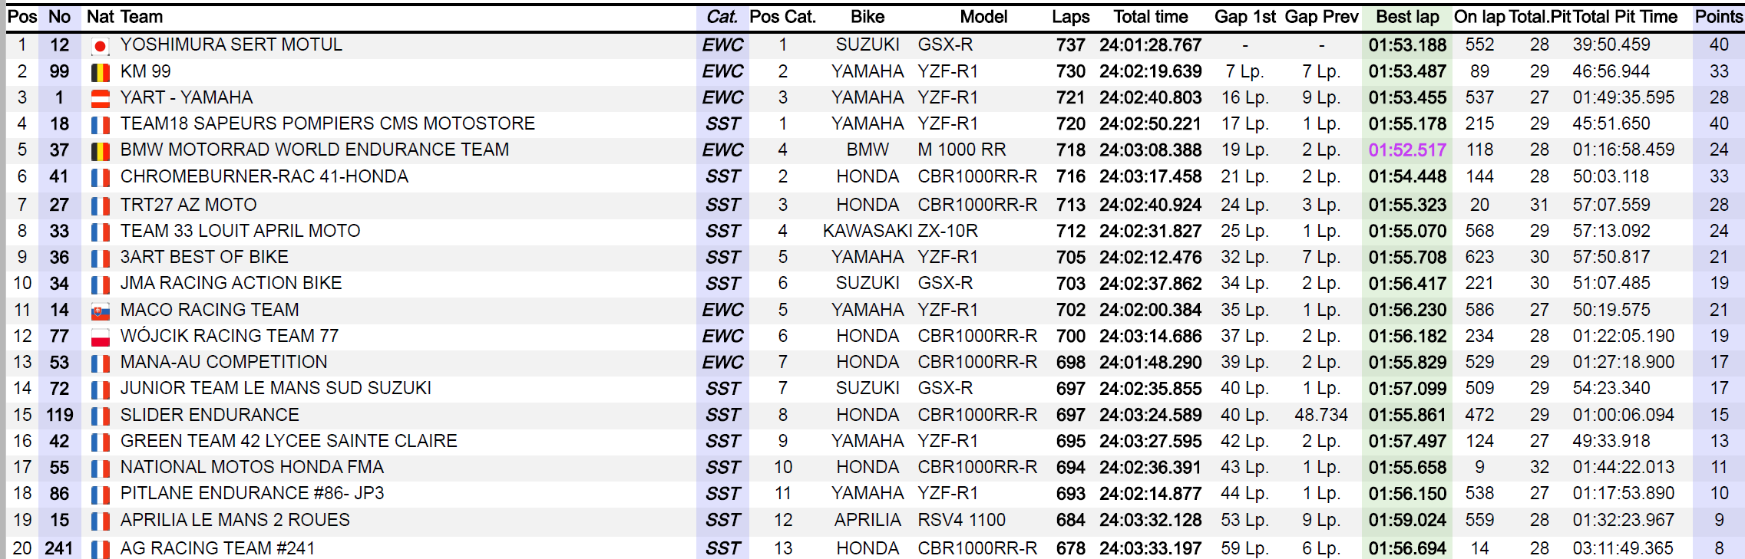Click the purple fastest lap time 01:52.517
The height and width of the screenshot is (559, 1745).
1407,150
